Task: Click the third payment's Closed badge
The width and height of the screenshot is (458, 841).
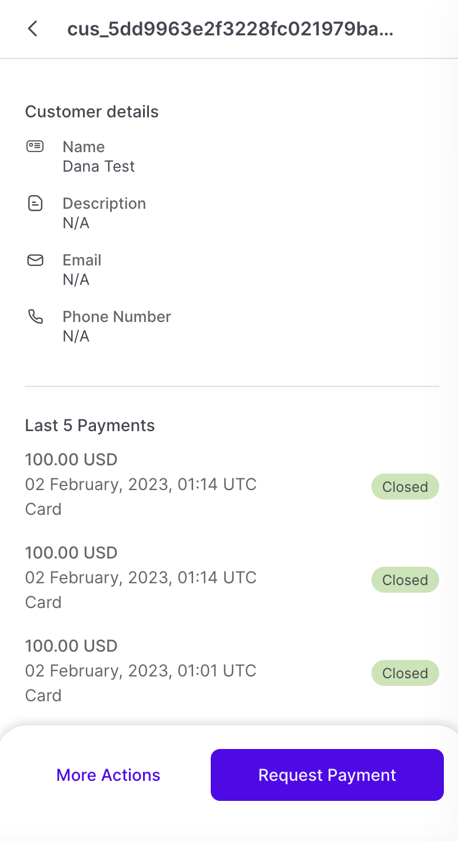Action: tap(405, 674)
